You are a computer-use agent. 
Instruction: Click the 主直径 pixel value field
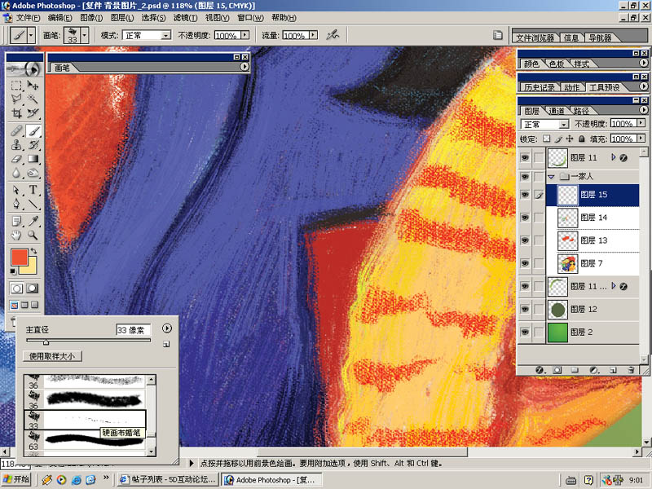(133, 330)
